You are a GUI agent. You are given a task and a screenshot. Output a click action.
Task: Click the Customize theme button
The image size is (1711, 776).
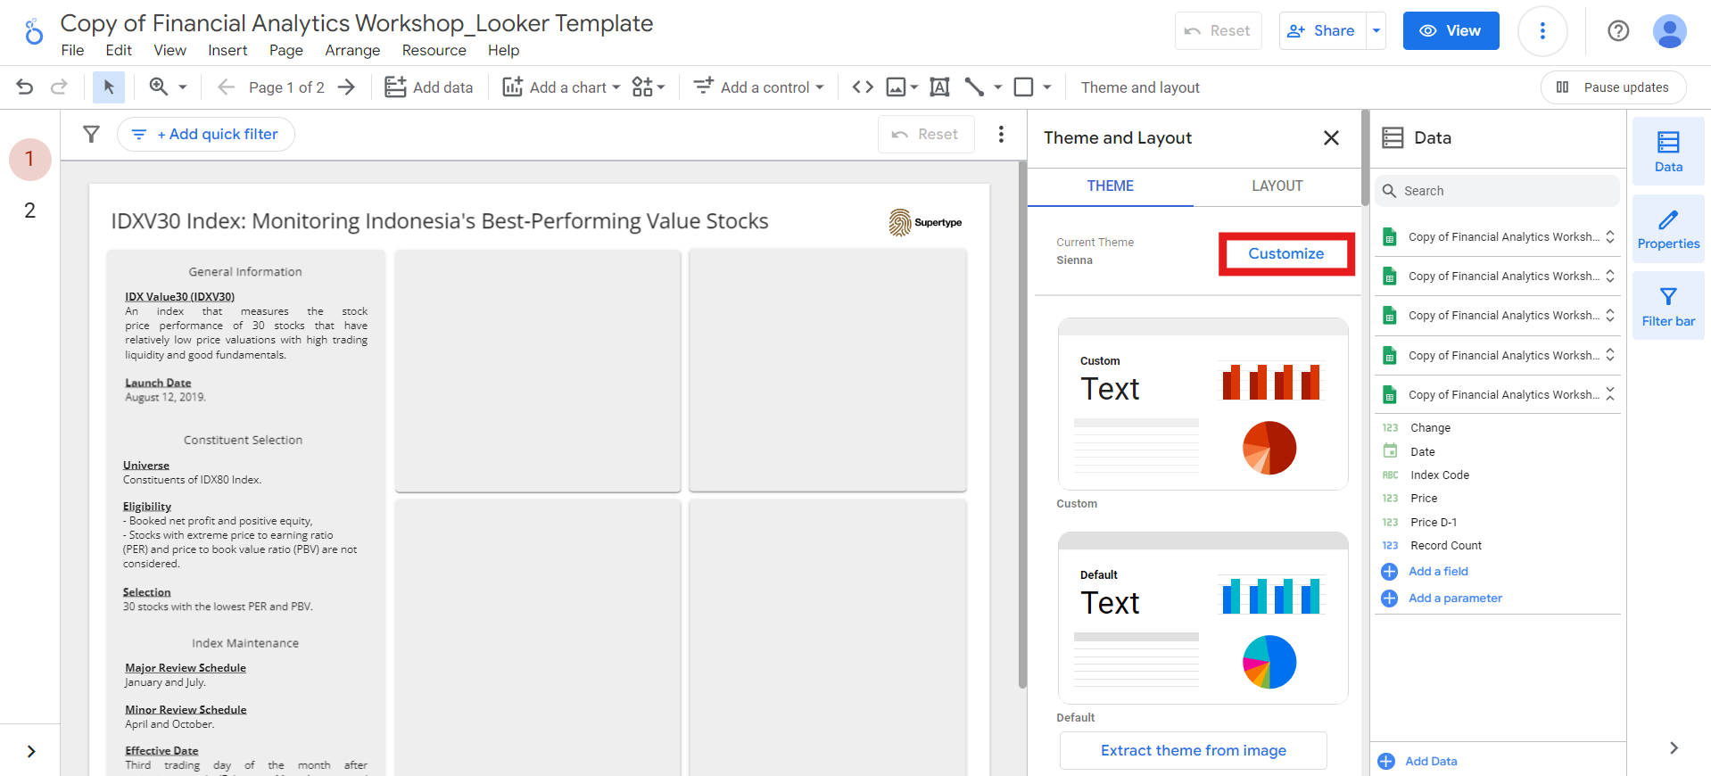coord(1285,254)
